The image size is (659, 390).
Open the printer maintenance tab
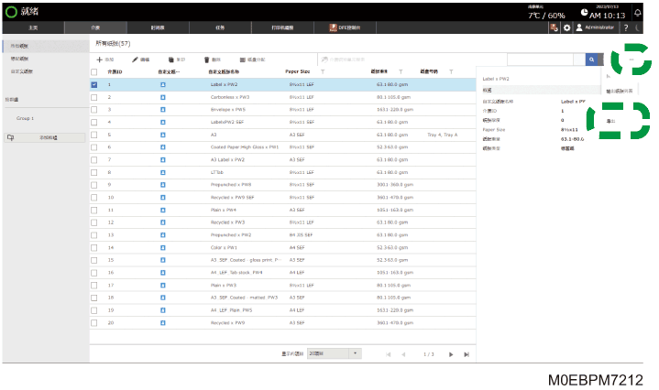pos(282,27)
